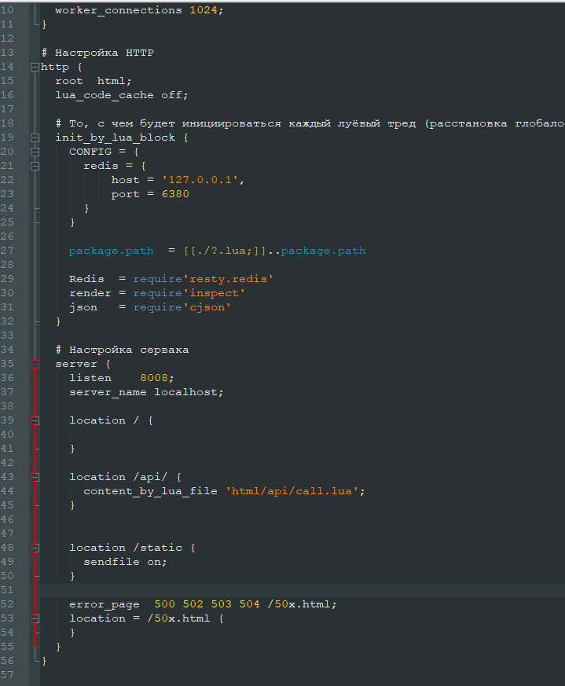The image size is (565, 686).
Task: Click the 'redis' key on line 21
Action: tap(101, 166)
